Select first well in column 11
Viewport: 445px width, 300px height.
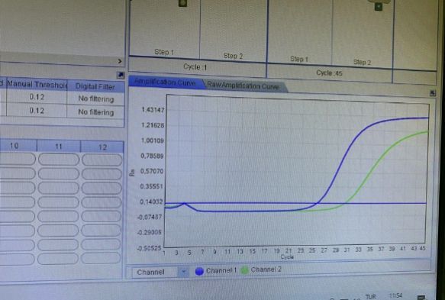[x=59, y=160]
